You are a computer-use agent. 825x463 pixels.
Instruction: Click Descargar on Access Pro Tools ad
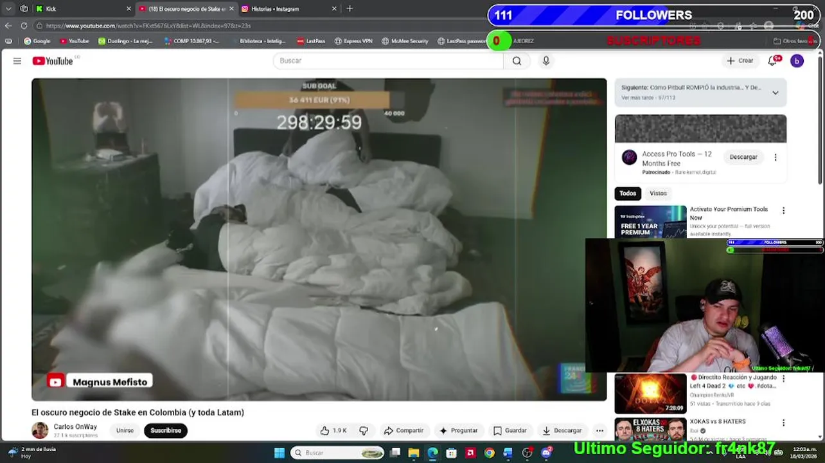coord(743,158)
